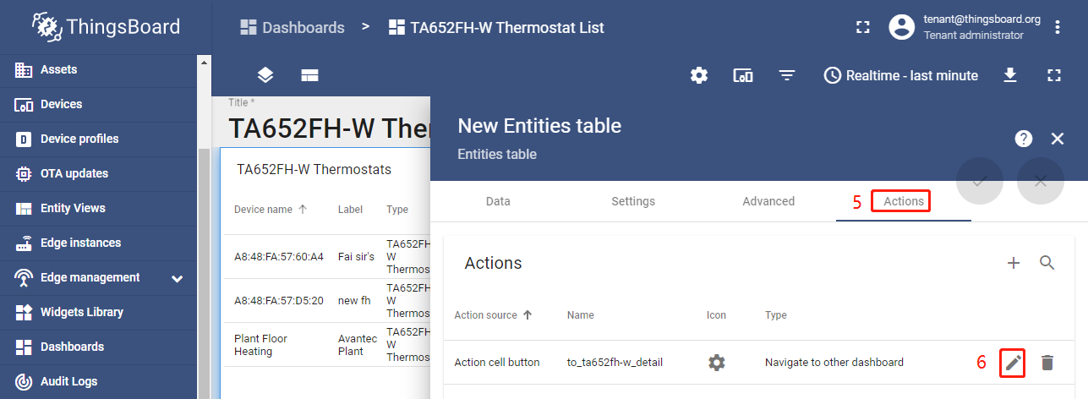
Task: Click Action cell button text
Action: click(497, 363)
